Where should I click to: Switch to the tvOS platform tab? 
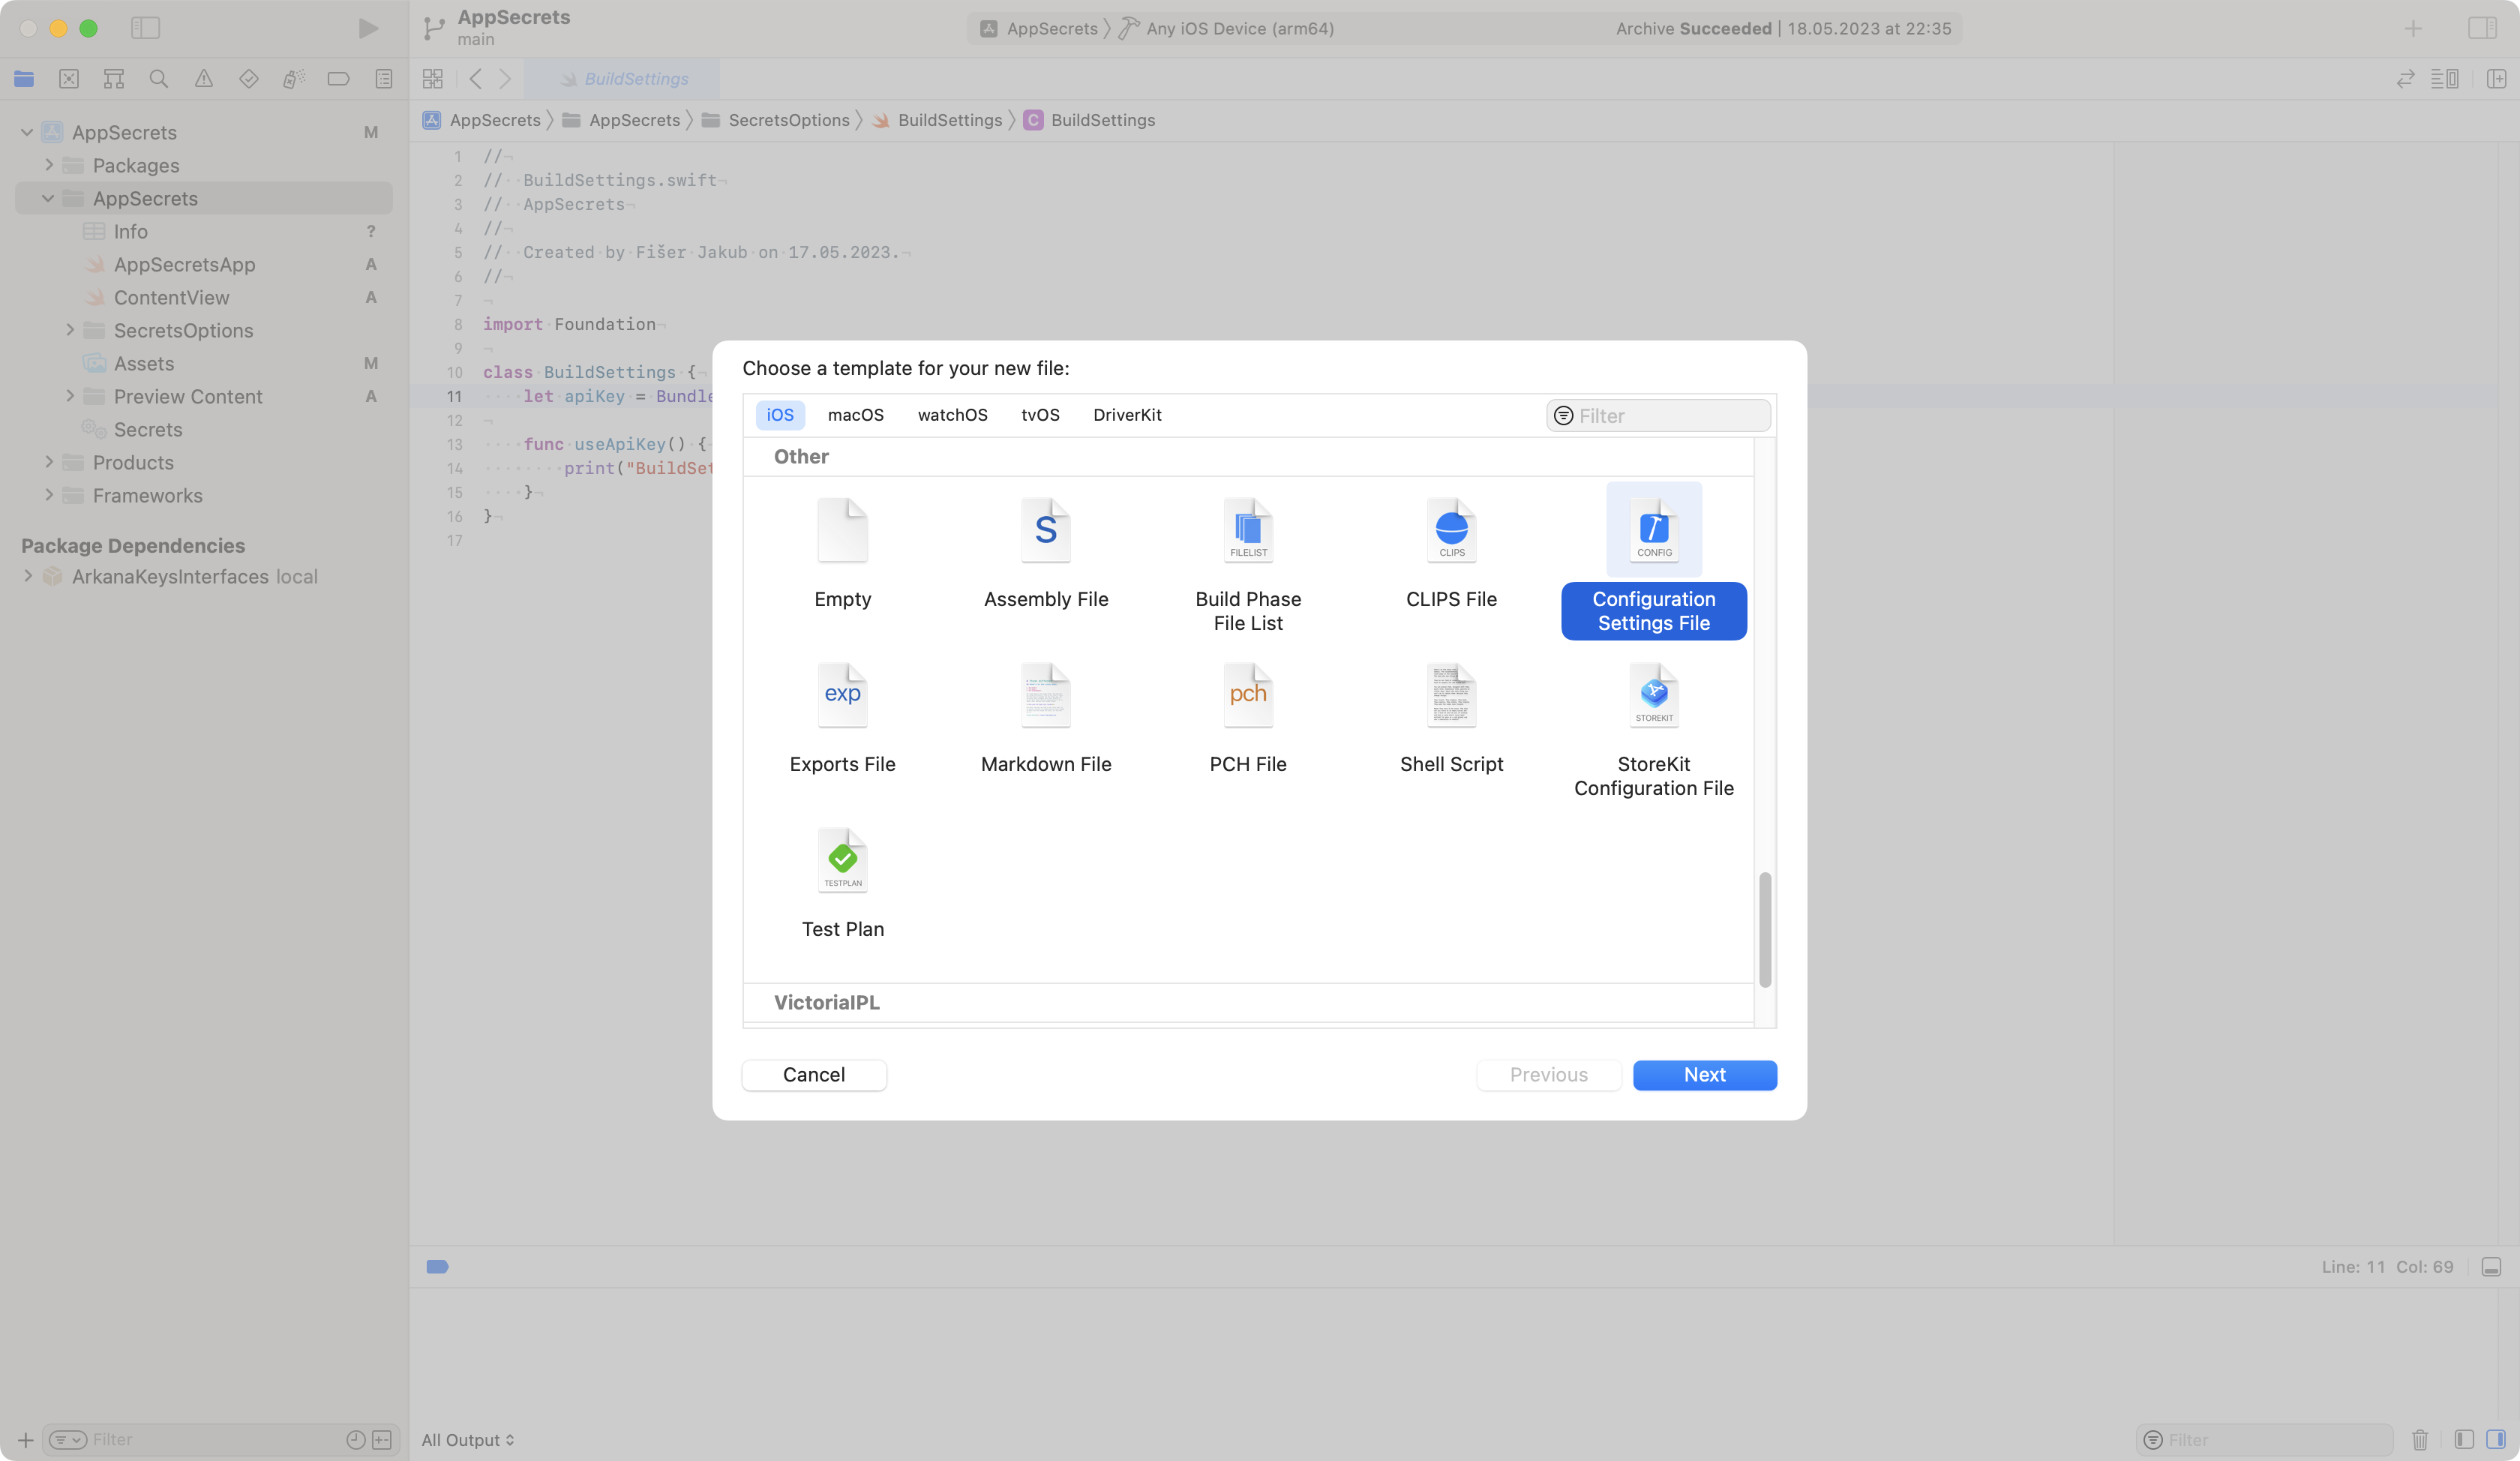point(1040,415)
